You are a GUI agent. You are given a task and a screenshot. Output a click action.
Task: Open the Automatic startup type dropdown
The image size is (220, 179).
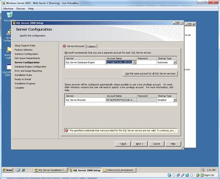[175, 62]
